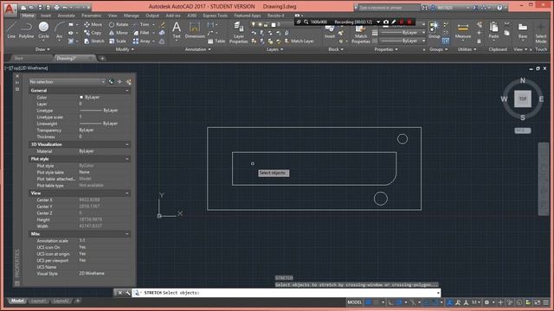Activate the Scale command
The image size is (554, 311).
(x=118, y=41)
